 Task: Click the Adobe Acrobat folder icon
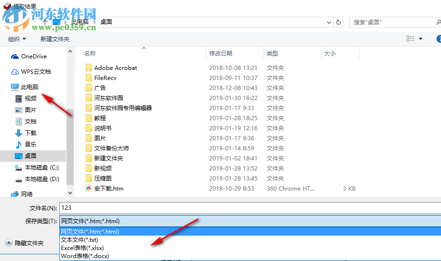click(x=89, y=68)
